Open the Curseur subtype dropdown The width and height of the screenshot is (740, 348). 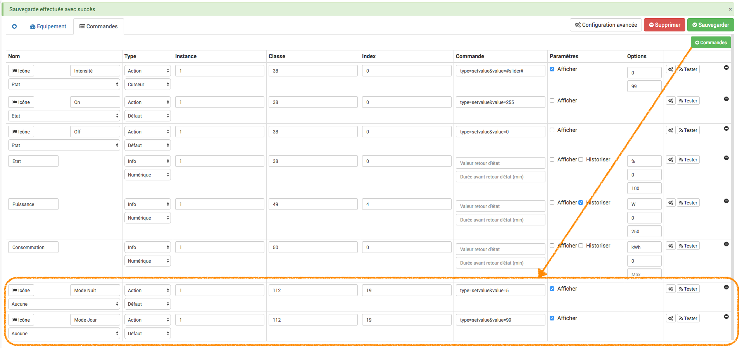(147, 85)
